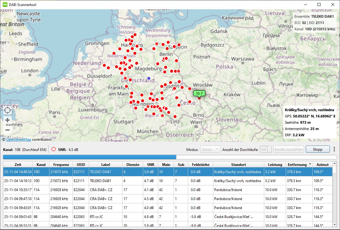Open the three-dot options menu
340x230 pixels.
click(x=334, y=149)
